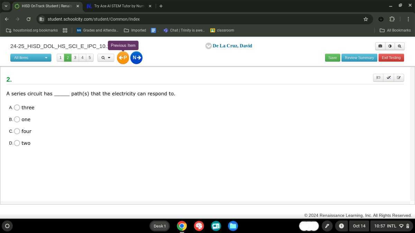
Task: Flag this question for review
Action: tap(378, 78)
